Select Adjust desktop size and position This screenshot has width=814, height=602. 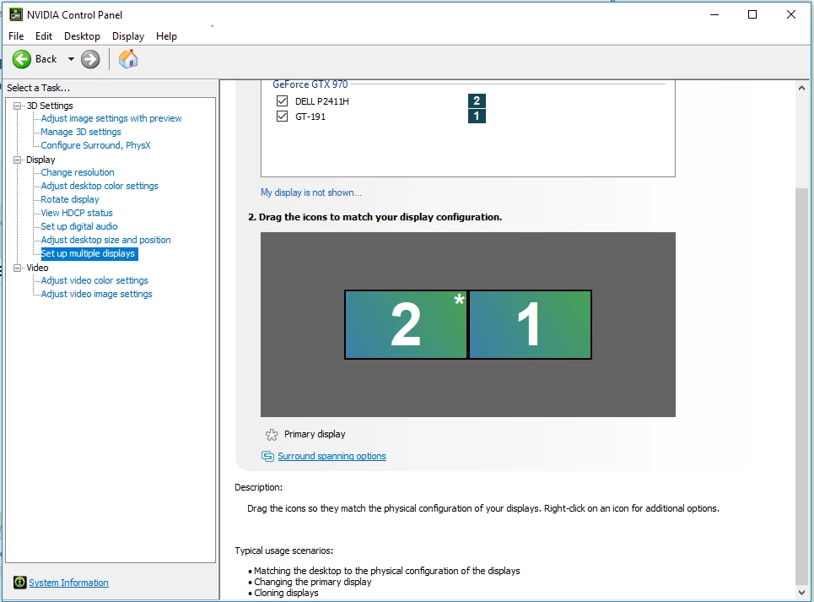point(106,240)
